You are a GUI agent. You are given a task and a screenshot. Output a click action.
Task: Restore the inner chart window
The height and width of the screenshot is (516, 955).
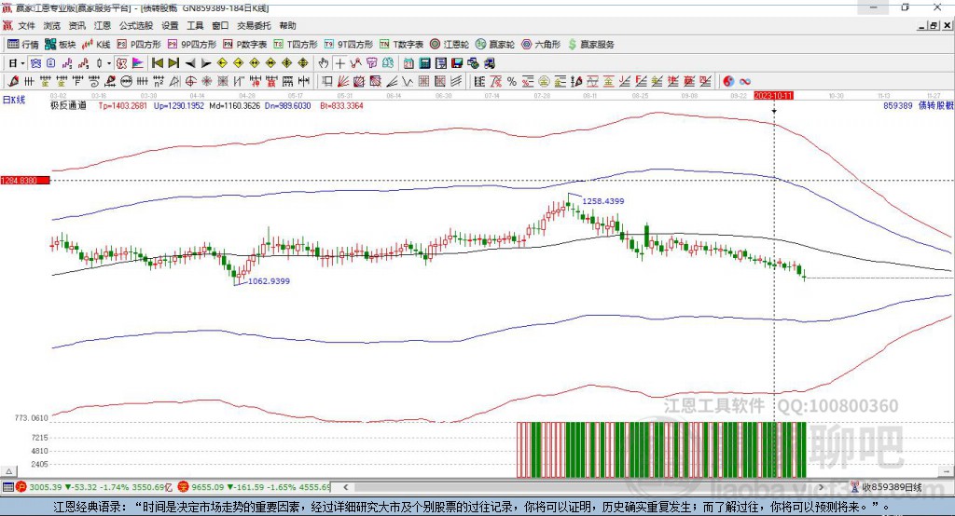point(934,25)
